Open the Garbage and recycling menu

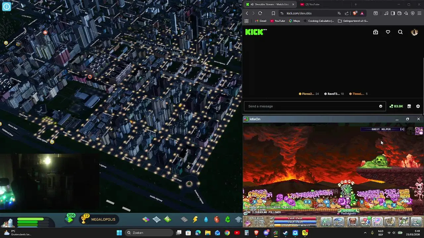[x=228, y=219]
